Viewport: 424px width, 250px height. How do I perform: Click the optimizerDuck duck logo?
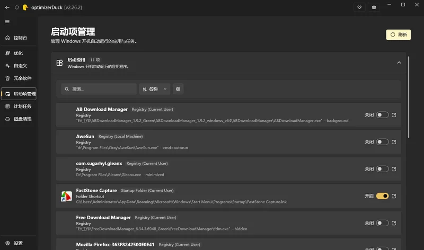pyautogui.click(x=25, y=7)
